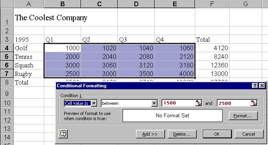Click the cell with value 1060
Viewport: 268px width, 145px height.
175,48
